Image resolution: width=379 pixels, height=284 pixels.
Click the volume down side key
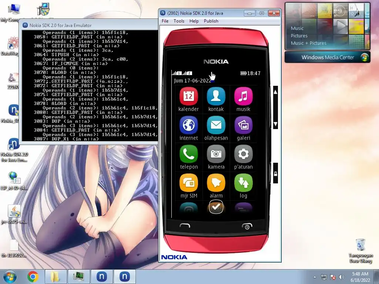(x=275, y=124)
